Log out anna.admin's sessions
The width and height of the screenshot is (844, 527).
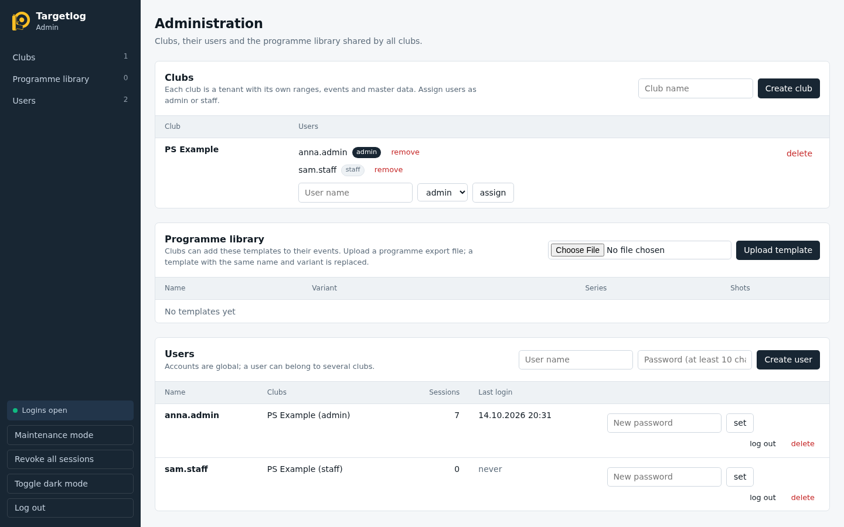pos(763,444)
